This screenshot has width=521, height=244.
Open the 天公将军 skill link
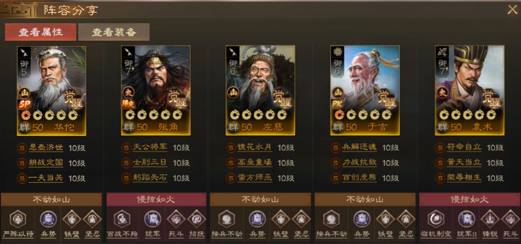(150, 148)
